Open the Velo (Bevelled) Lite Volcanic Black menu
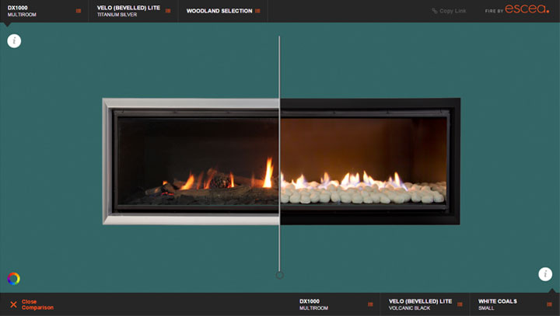 click(425, 304)
